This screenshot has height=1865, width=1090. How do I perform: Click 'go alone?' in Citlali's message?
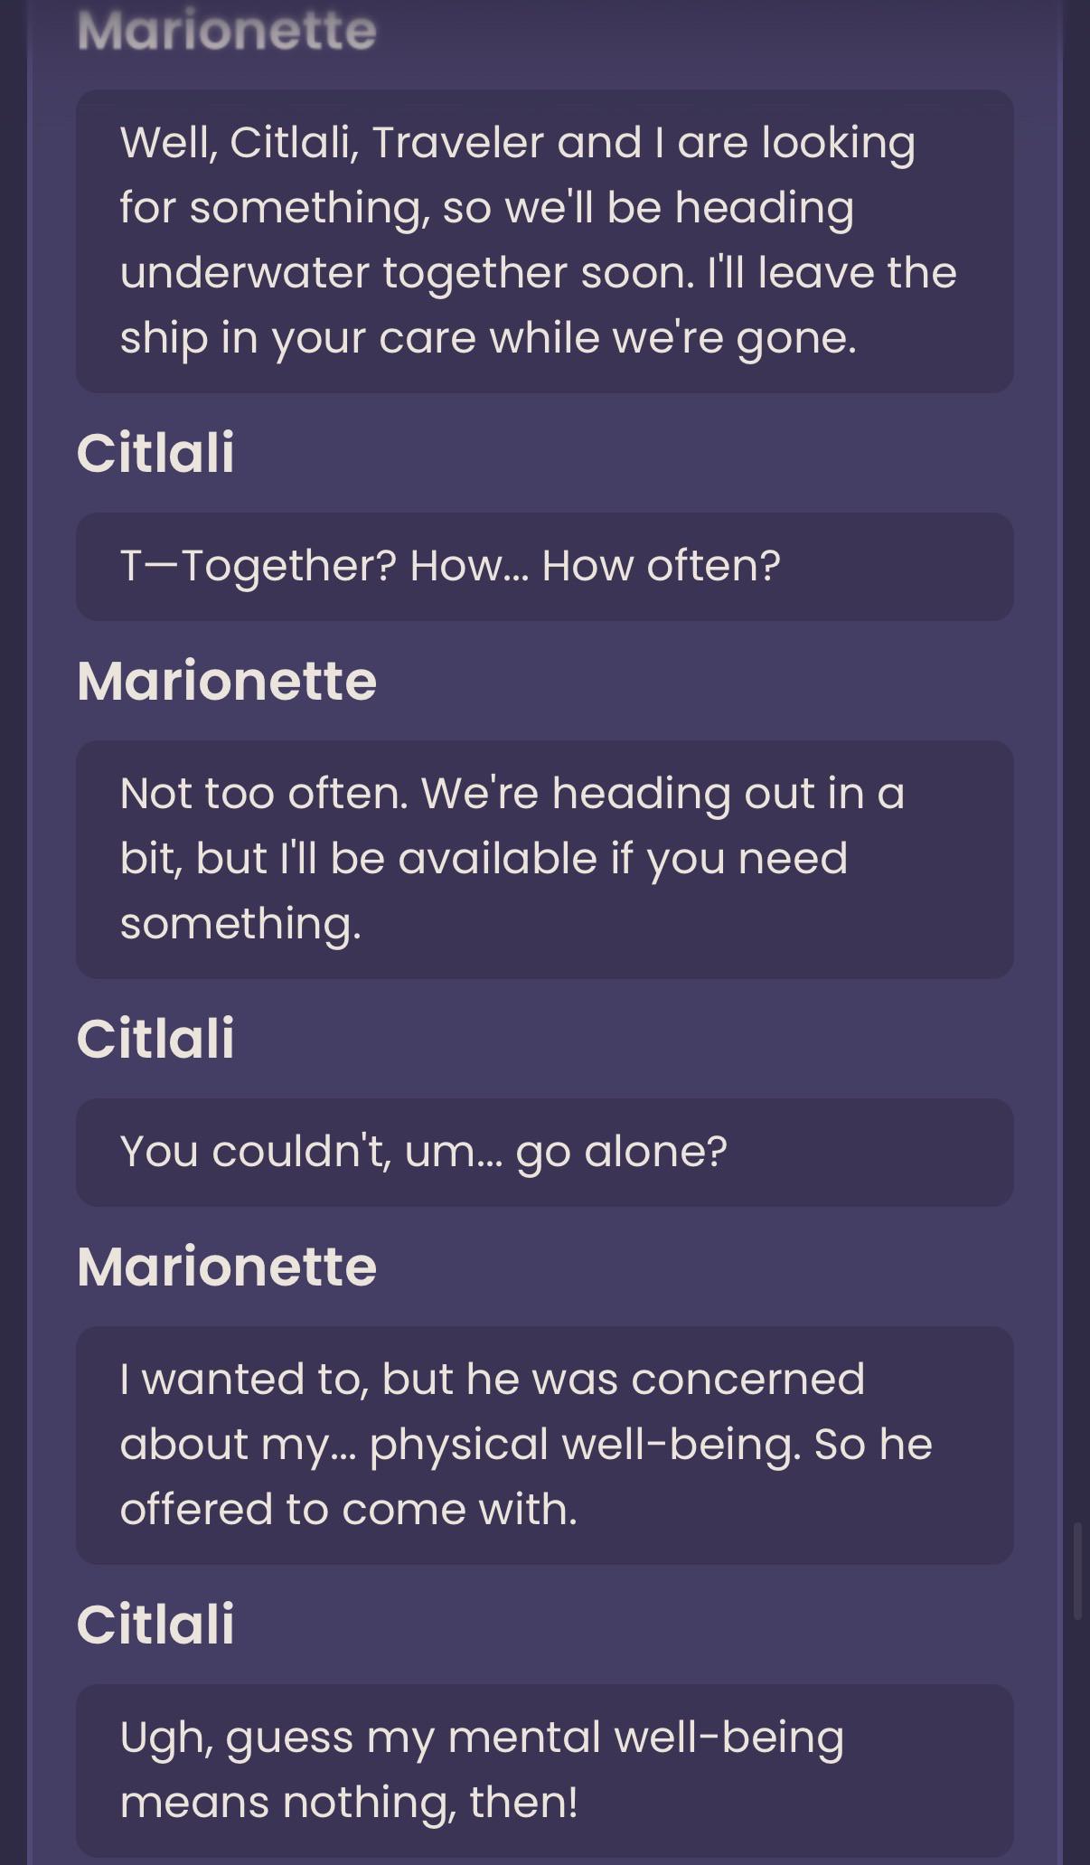click(622, 1153)
